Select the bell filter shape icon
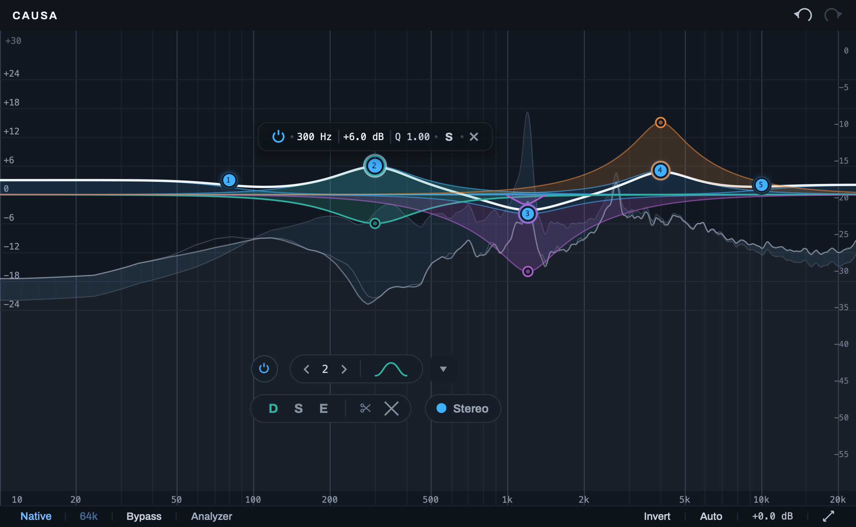 pyautogui.click(x=391, y=369)
